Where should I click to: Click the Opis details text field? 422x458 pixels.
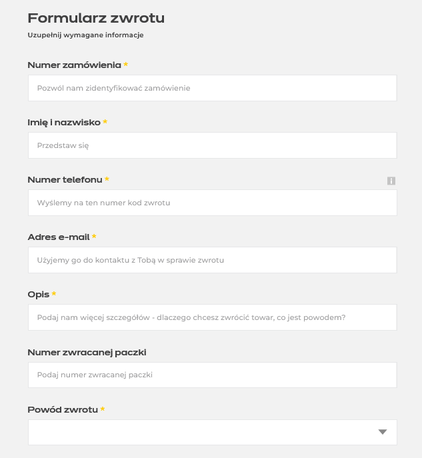pos(212,317)
